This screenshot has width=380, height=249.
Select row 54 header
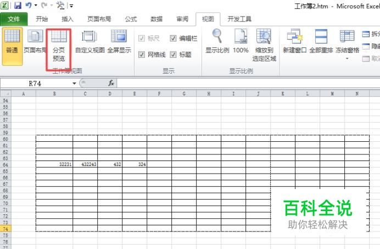pyautogui.click(x=5, y=101)
